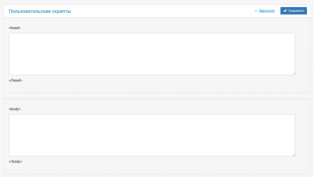
Task: Place cursor inside textarea under <head> label
Action: (x=152, y=54)
